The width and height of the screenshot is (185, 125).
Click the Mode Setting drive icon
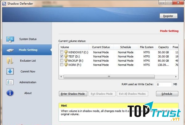(10, 50)
